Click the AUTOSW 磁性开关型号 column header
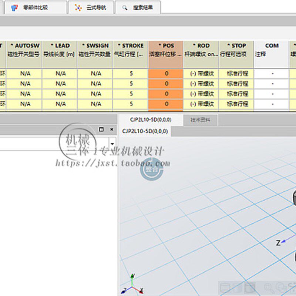 (24, 54)
